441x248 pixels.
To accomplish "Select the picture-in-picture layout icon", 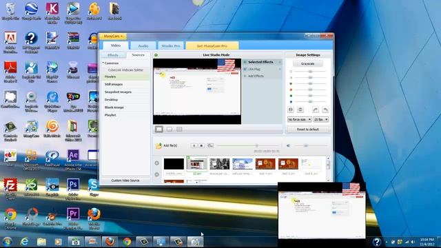I will (x=170, y=129).
